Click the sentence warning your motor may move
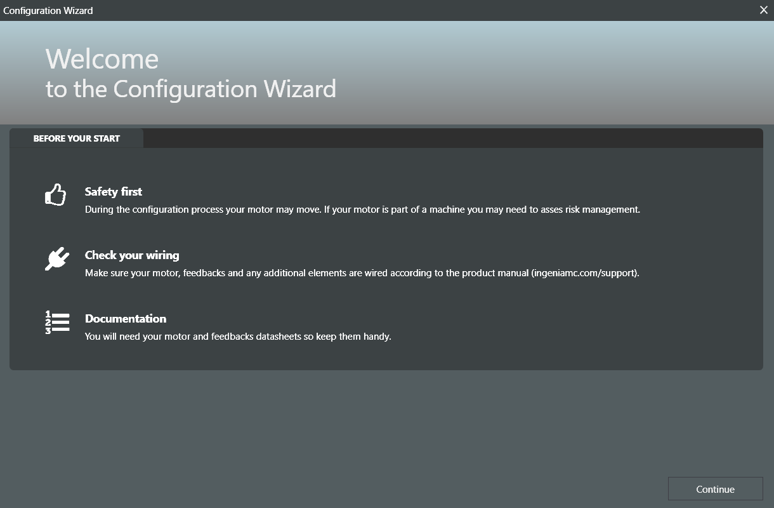This screenshot has height=508, width=774. (x=203, y=210)
